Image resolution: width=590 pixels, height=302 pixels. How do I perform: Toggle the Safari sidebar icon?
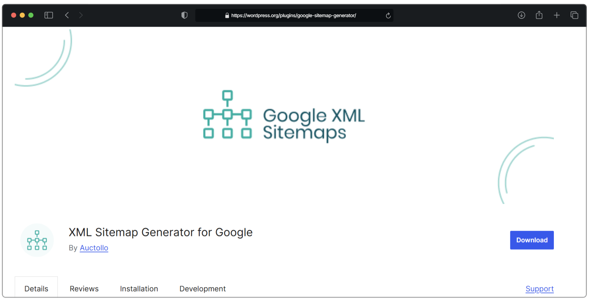pyautogui.click(x=49, y=15)
